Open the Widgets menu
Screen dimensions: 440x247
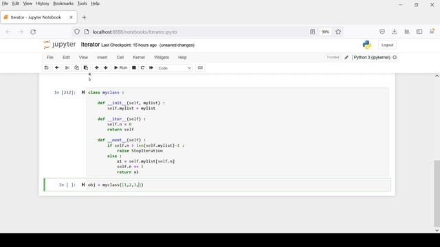pos(162,58)
